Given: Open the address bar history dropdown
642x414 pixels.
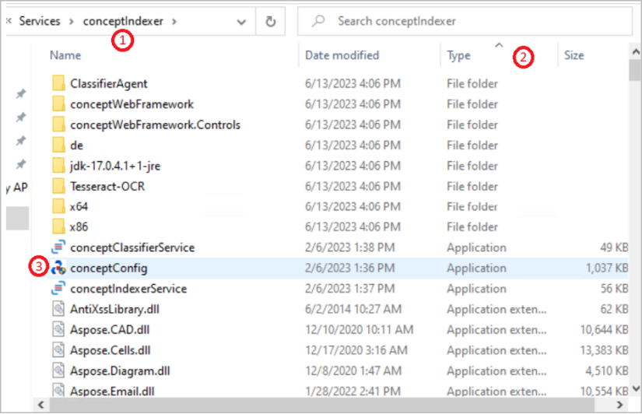Looking at the screenshot, I should (x=240, y=22).
